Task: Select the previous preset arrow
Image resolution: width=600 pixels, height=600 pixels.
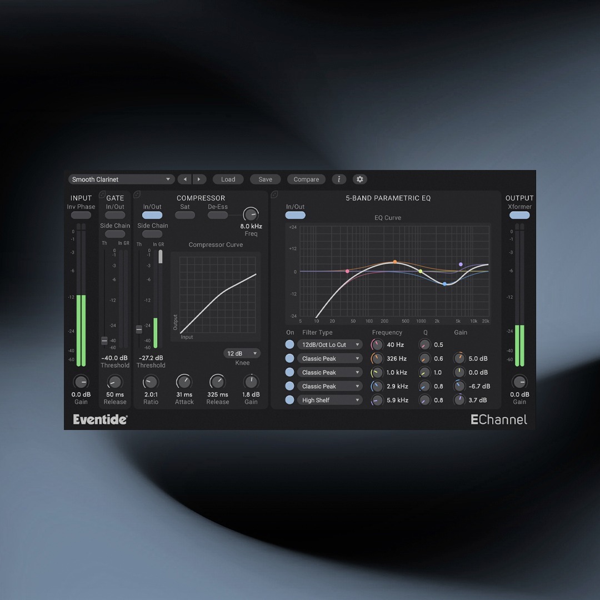Action: click(184, 179)
